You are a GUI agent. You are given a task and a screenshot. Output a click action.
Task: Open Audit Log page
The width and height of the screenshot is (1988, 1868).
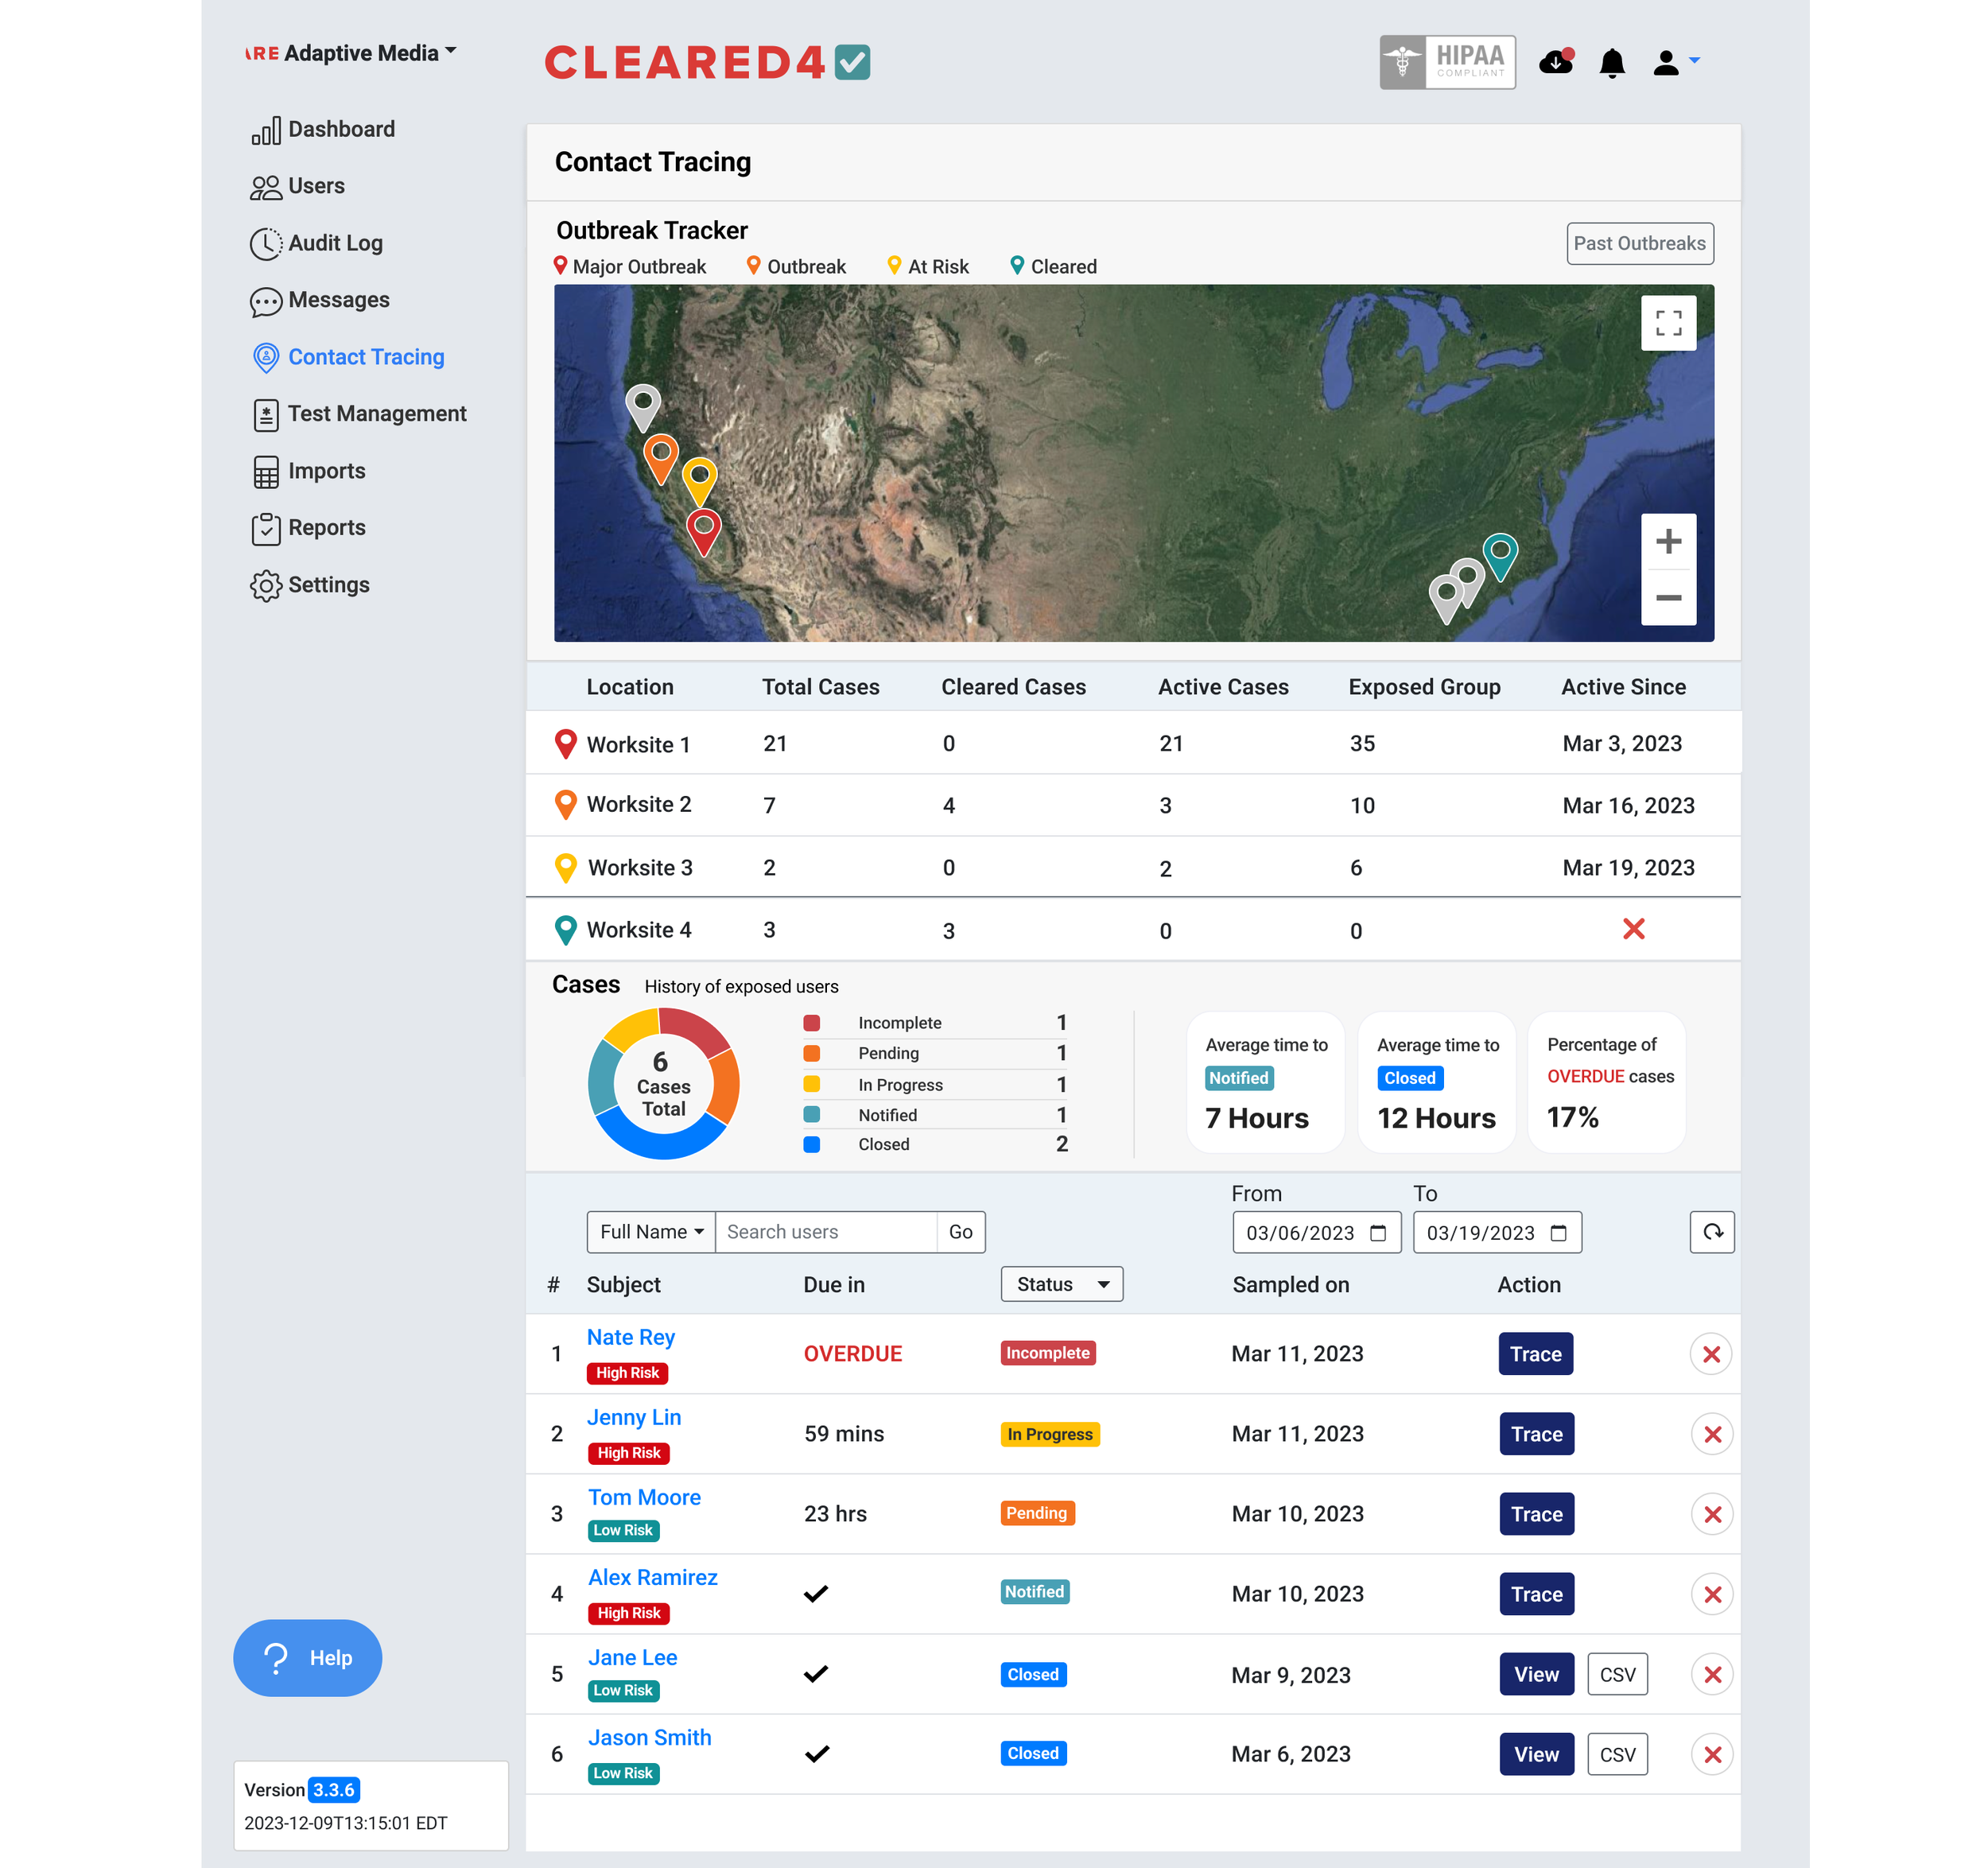point(316,243)
